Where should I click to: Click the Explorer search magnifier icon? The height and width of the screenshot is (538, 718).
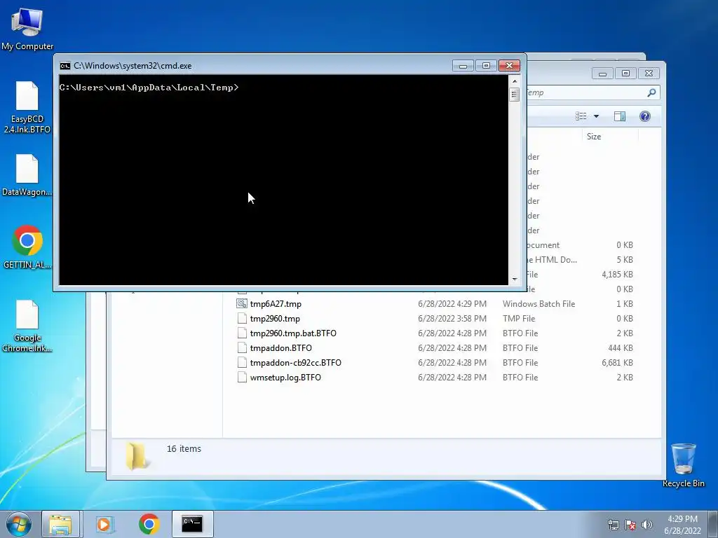click(651, 93)
